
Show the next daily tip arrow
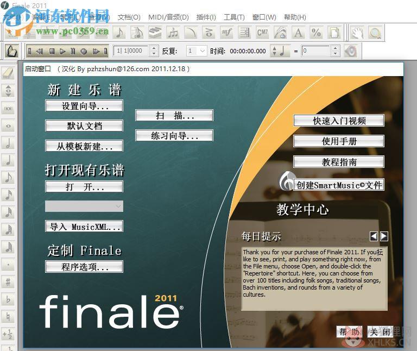pyautogui.click(x=384, y=236)
